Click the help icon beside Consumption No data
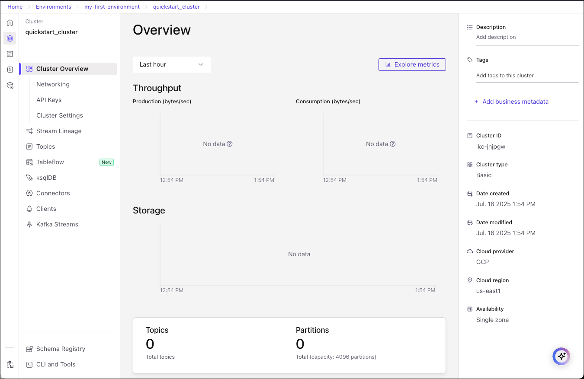The height and width of the screenshot is (379, 584). click(x=393, y=144)
